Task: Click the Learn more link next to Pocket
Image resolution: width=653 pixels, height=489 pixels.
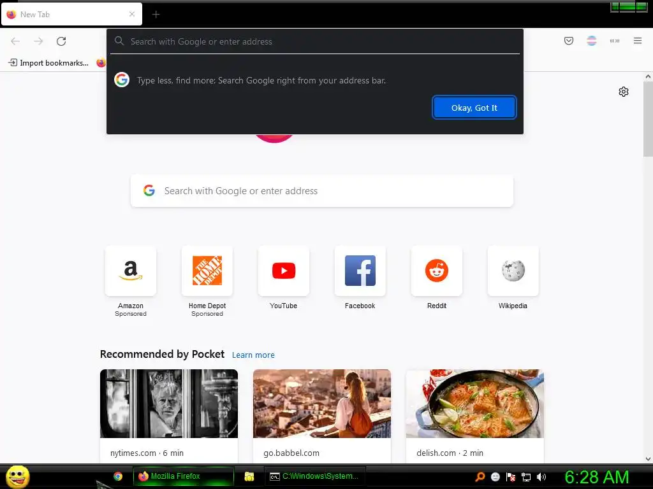Action: [253, 355]
